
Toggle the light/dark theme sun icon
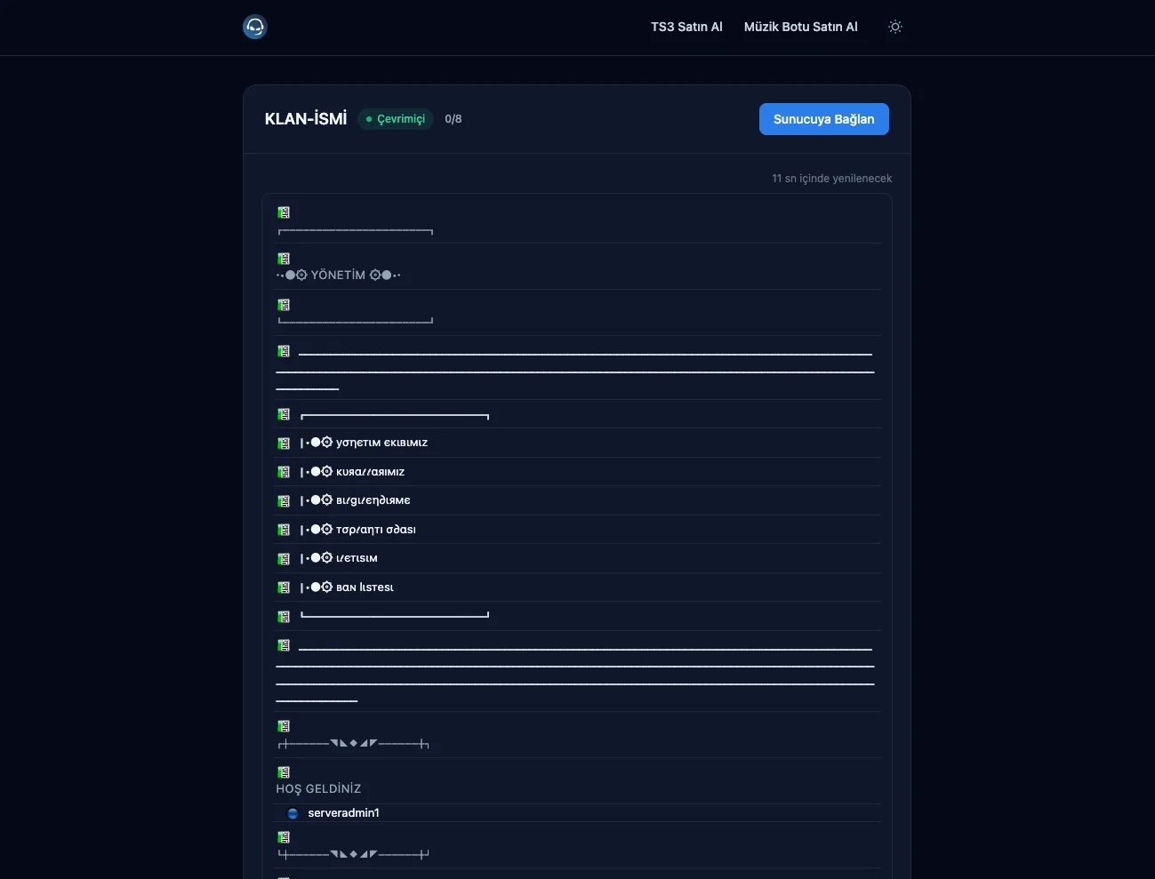pos(895,27)
